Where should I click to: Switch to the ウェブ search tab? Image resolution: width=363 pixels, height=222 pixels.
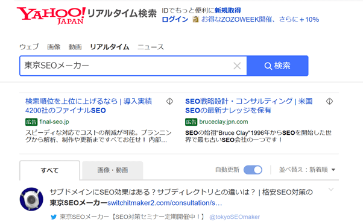[x=29, y=47]
